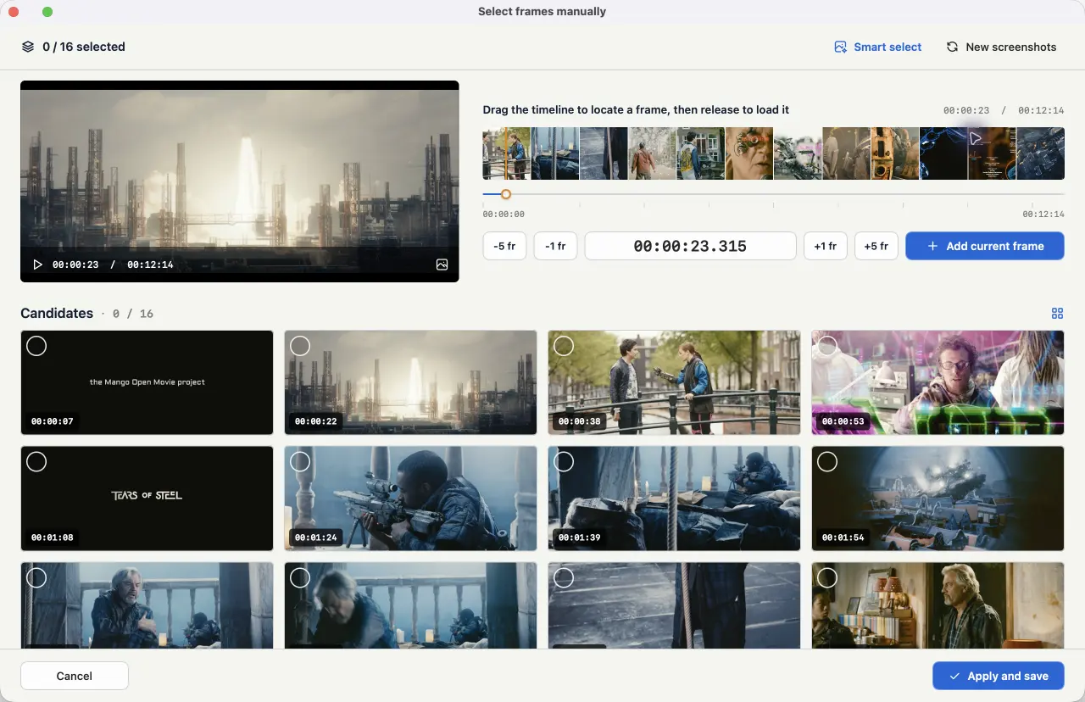Click the layers stack icon beside selected count

[28, 47]
